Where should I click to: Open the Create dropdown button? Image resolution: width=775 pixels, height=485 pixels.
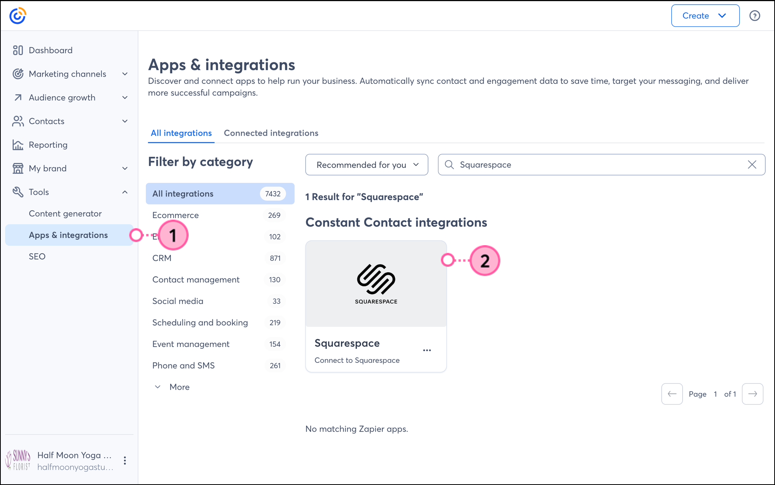coord(705,16)
